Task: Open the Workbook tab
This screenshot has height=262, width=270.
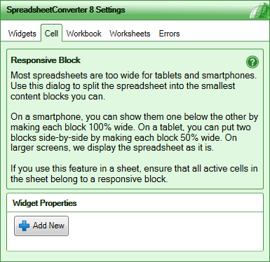Action: [x=83, y=34]
